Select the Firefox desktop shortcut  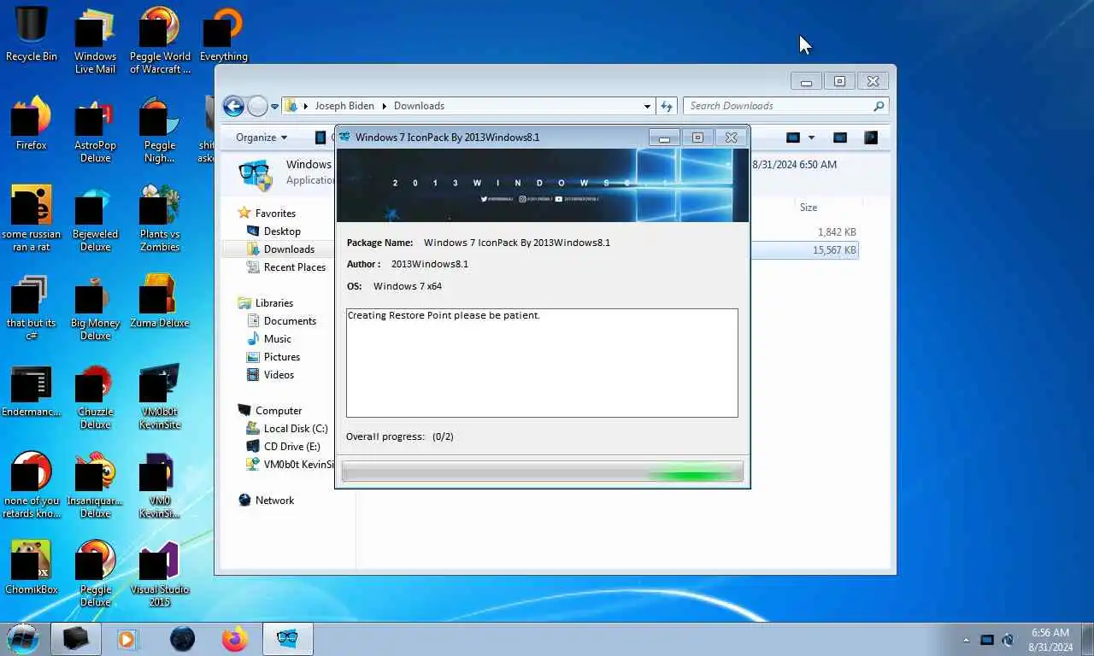31,124
